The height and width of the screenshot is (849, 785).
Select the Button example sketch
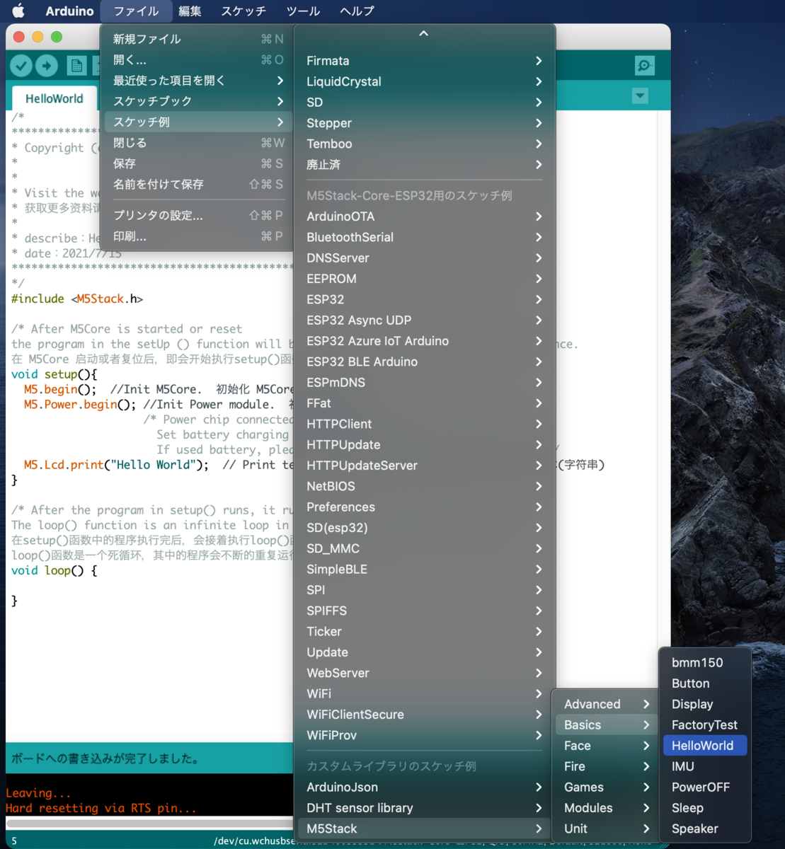(705, 683)
